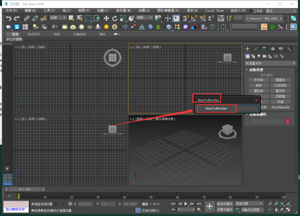Collapse the 对象类型 rollout
Screen dimensions: 300x216
click(247, 70)
